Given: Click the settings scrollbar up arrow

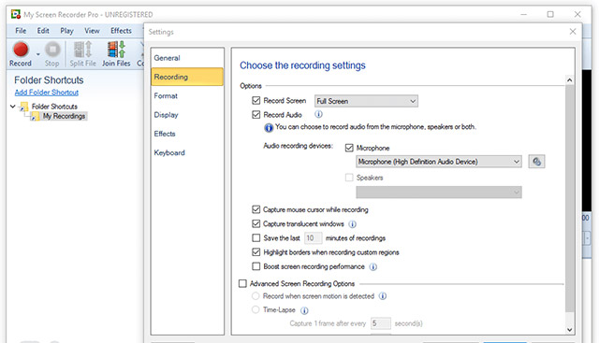Looking at the screenshot, I should pyautogui.click(x=570, y=80).
